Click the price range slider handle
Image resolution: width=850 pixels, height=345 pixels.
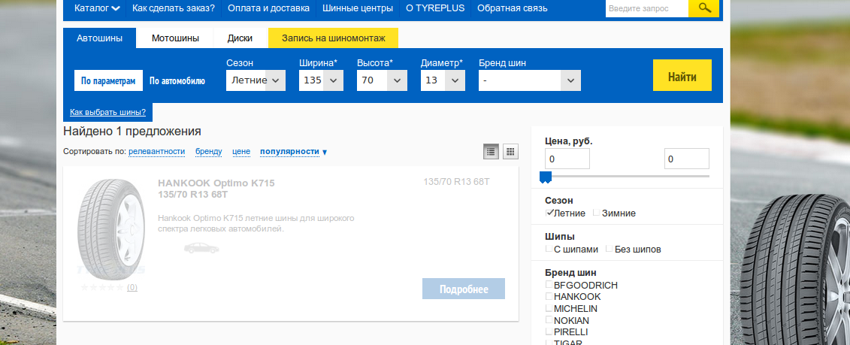pyautogui.click(x=546, y=177)
